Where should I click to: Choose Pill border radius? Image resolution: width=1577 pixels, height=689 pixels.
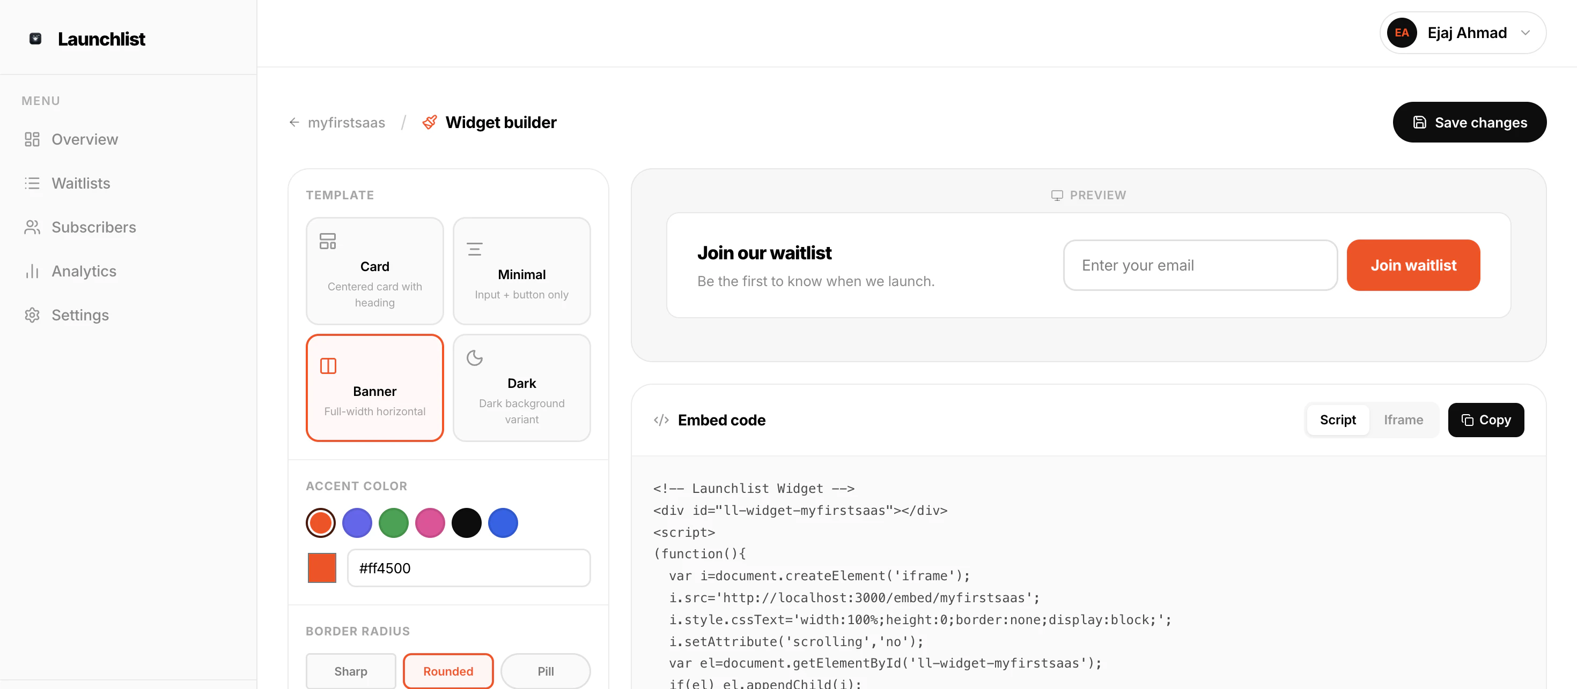[x=546, y=671]
